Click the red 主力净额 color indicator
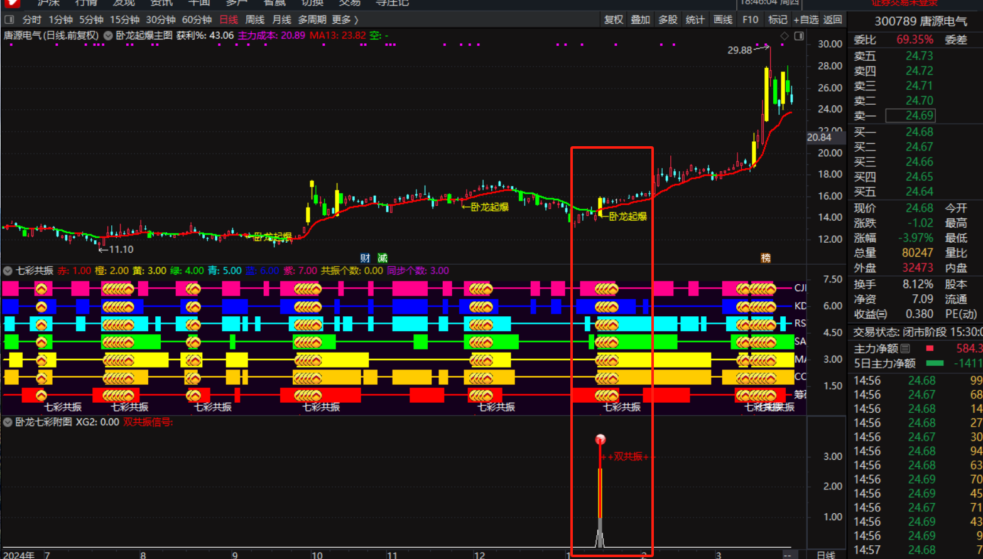Screen dimensions: 983x559 click(930, 348)
